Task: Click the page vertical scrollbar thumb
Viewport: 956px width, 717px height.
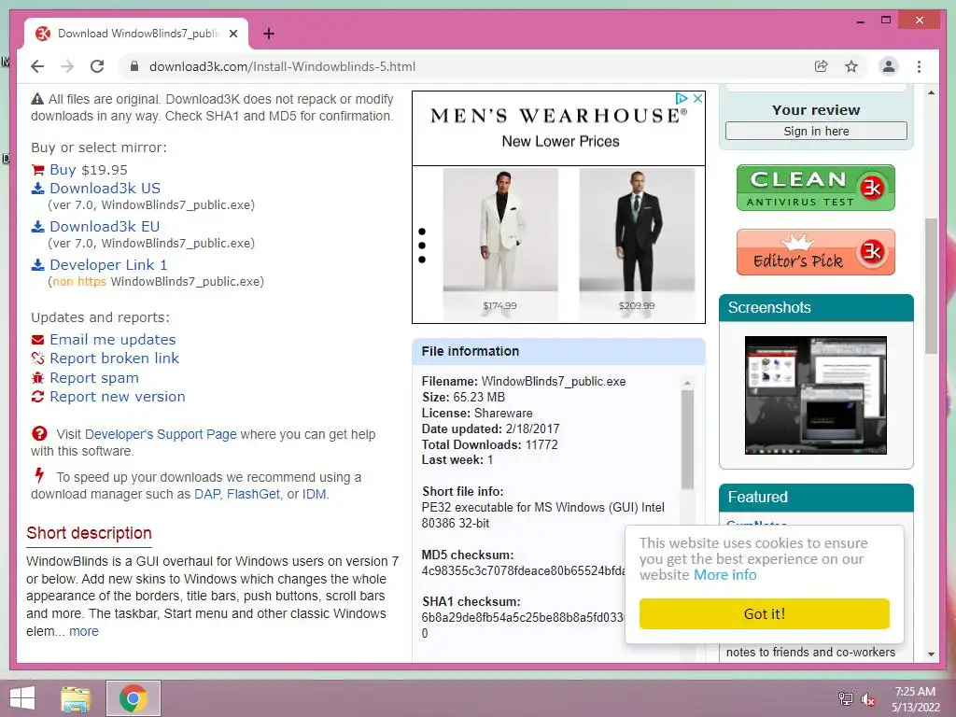Action: point(931,286)
